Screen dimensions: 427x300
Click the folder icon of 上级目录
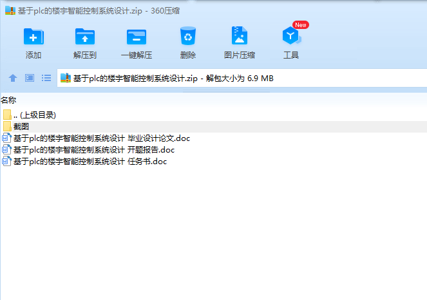coord(7,115)
